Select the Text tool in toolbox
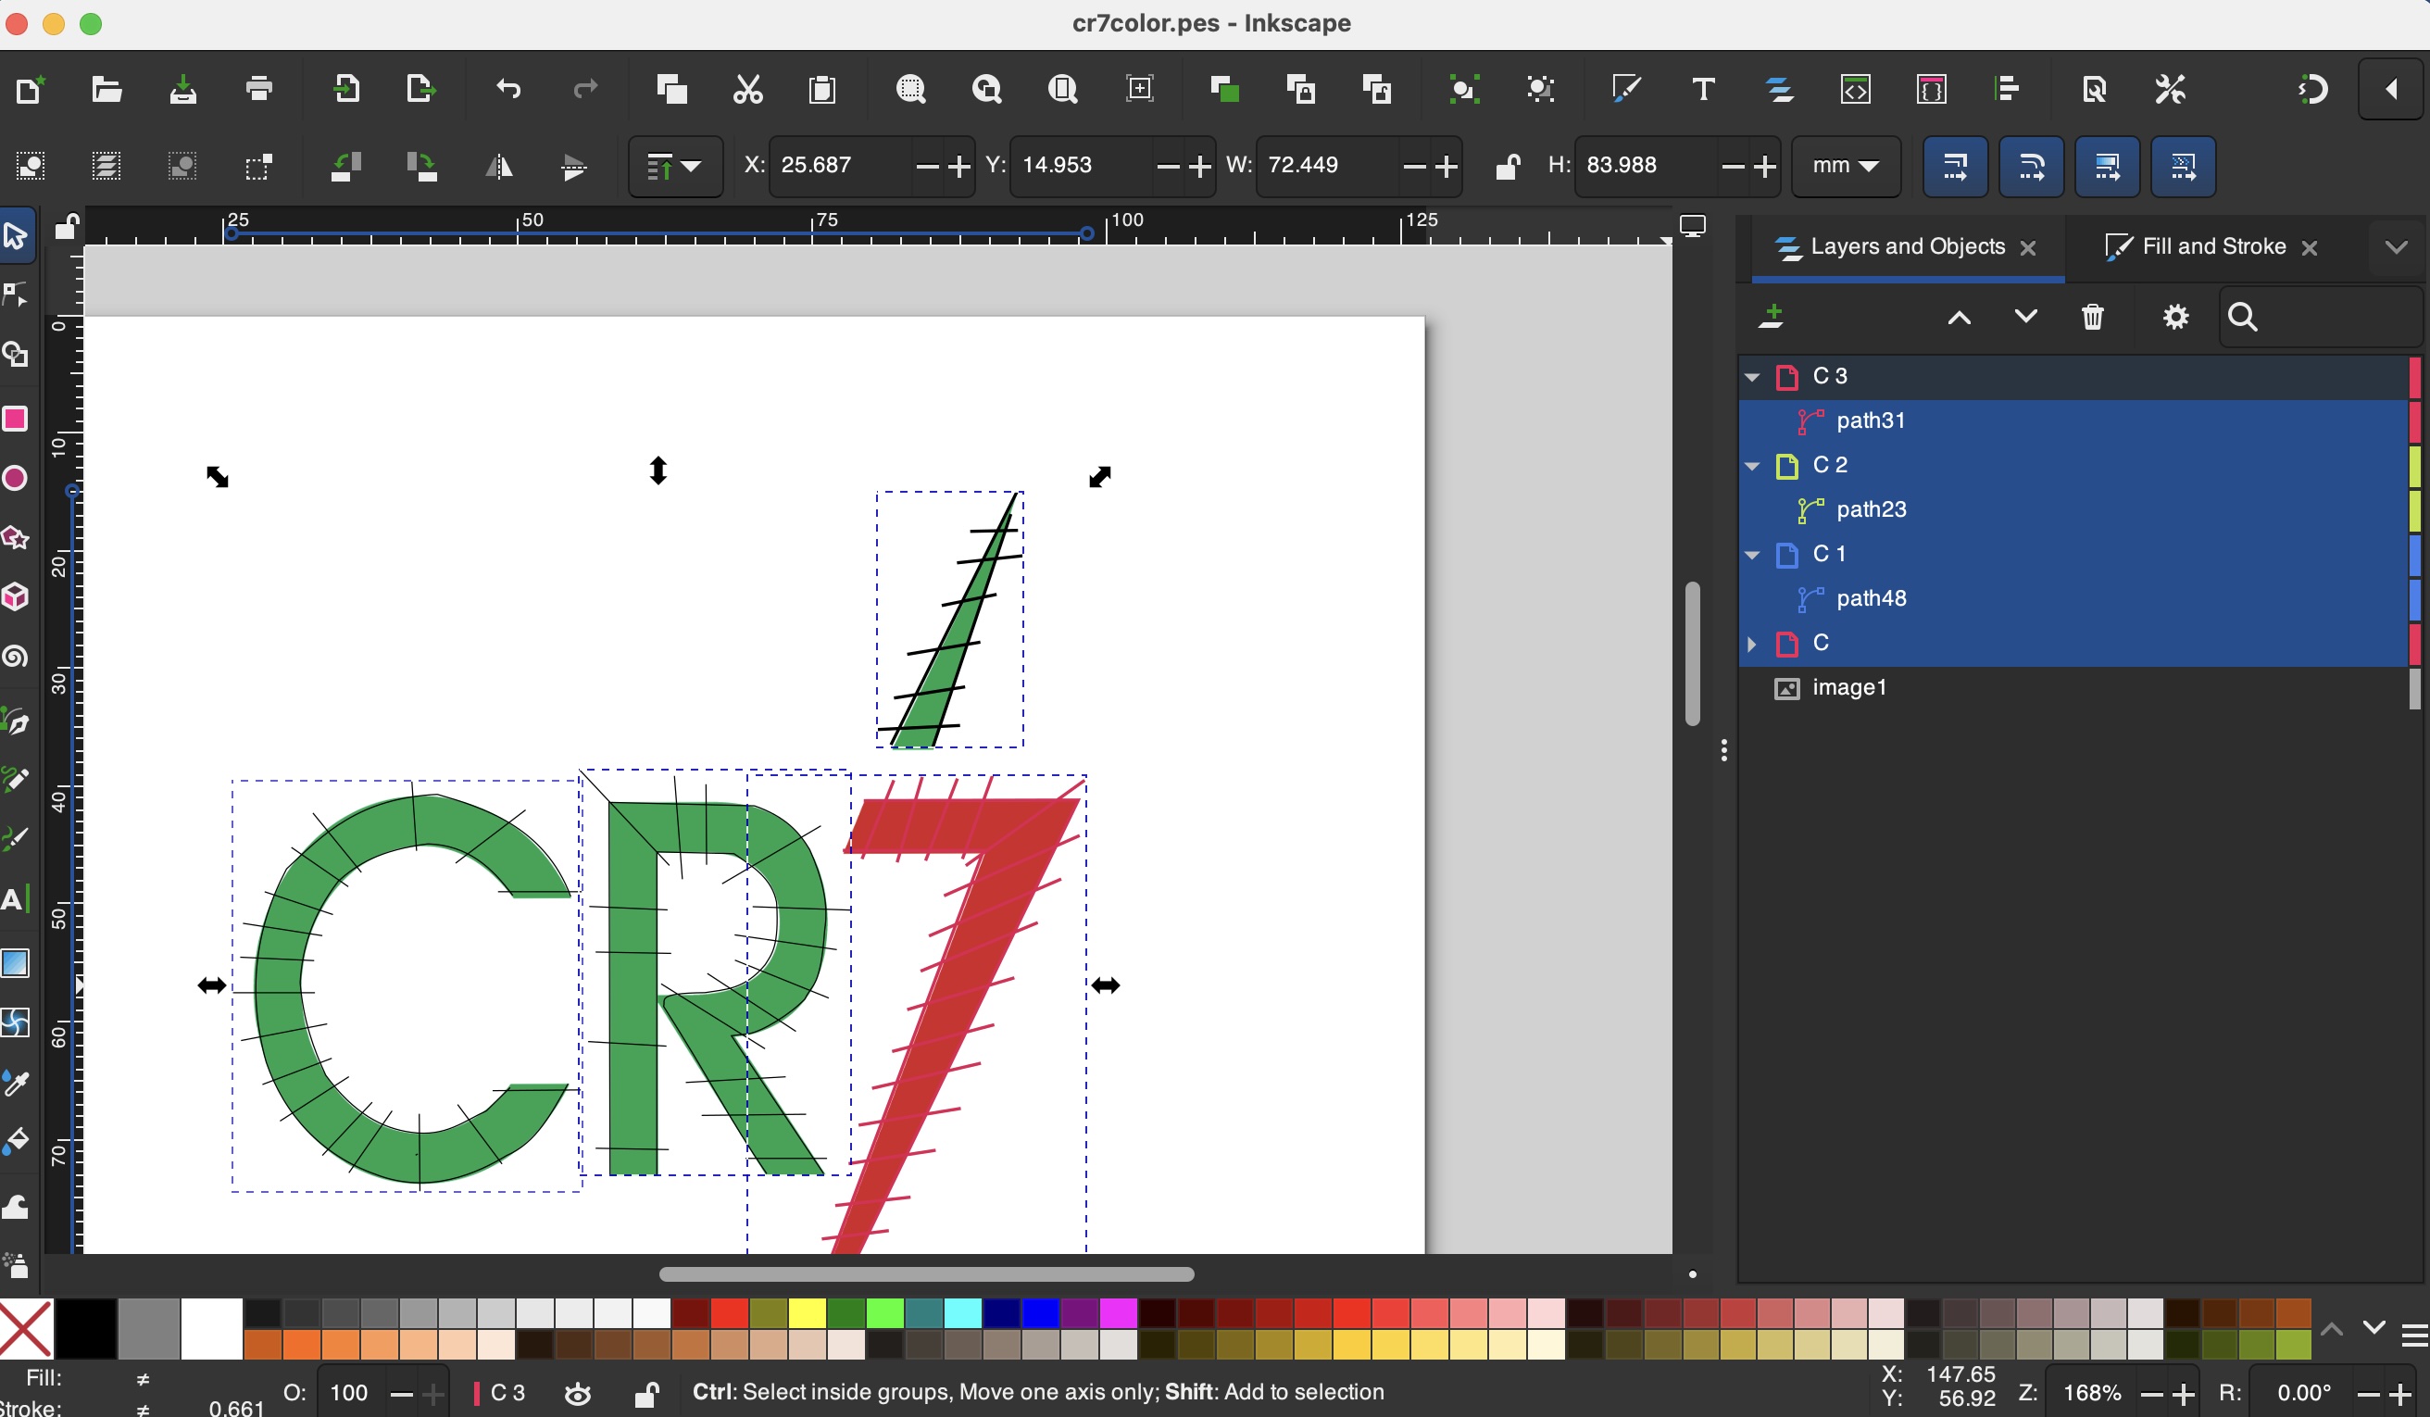This screenshot has width=2430, height=1417. coord(16,900)
